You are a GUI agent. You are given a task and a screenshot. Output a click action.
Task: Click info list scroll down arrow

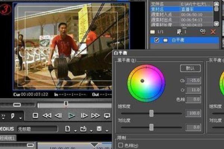216,24
